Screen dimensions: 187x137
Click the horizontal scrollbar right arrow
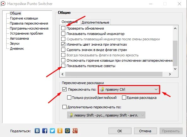[x=170, y=74]
